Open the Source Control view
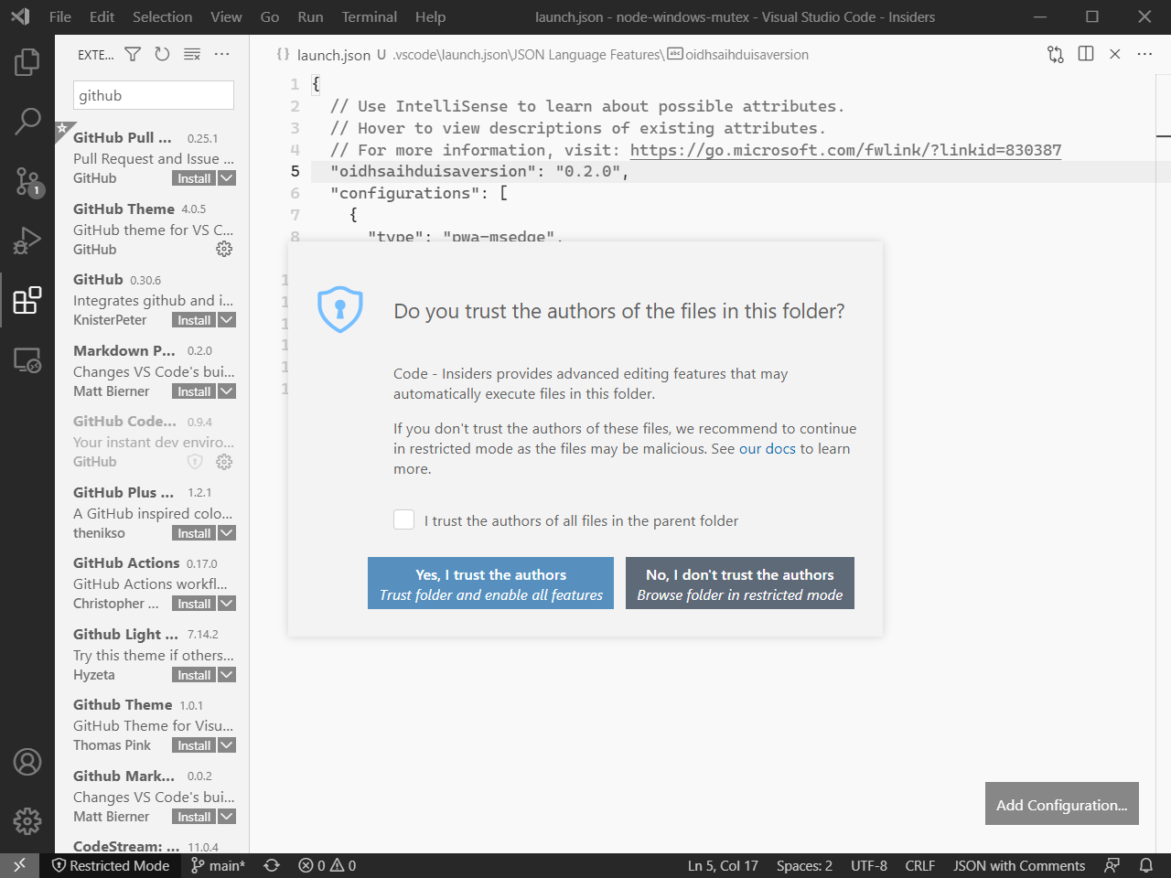Image resolution: width=1171 pixels, height=878 pixels. tap(27, 181)
